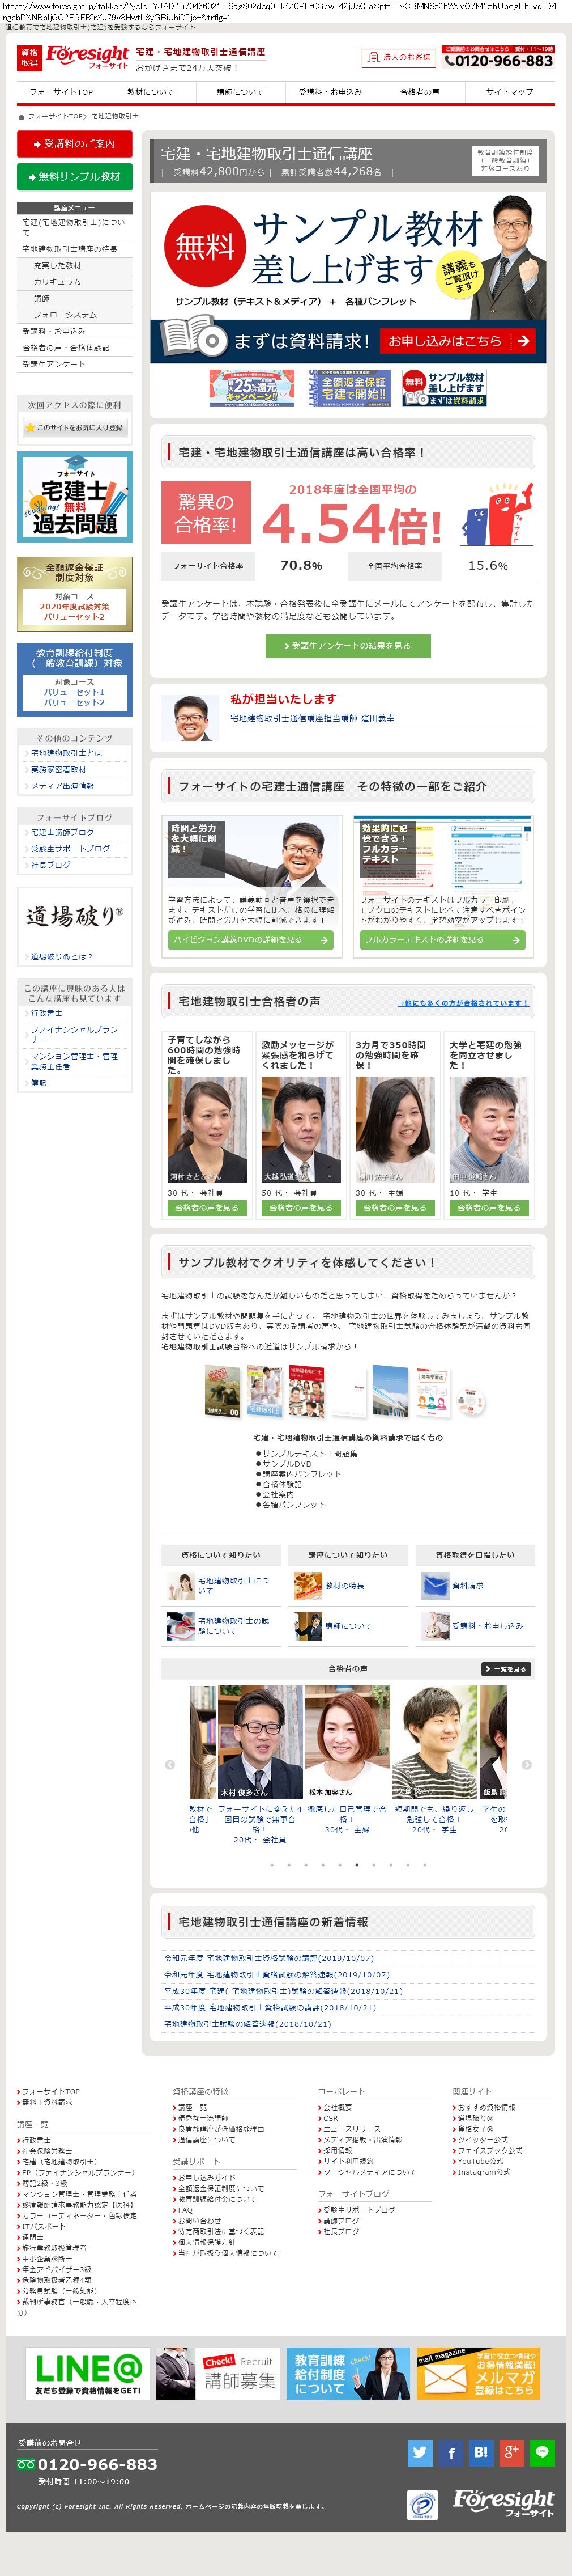
Task: Click the green LINE share icon
Action: tap(542, 2450)
